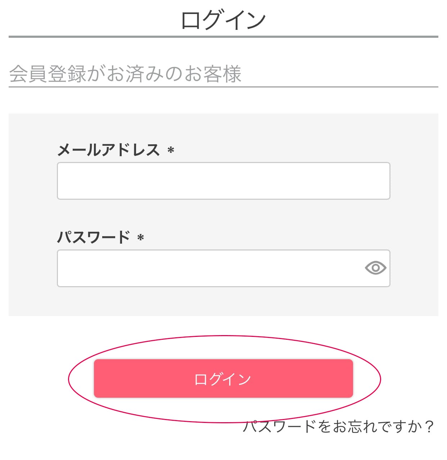Click the メールアドレス input field
Viewport: 447px width, 460px height.
[x=223, y=181]
